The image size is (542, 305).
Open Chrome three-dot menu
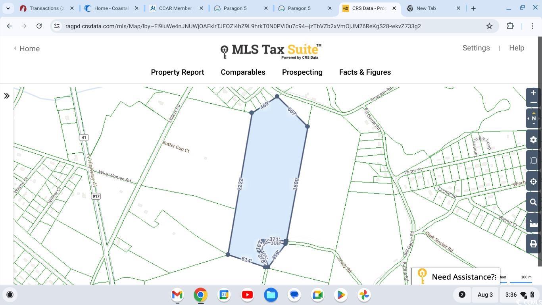click(532, 26)
